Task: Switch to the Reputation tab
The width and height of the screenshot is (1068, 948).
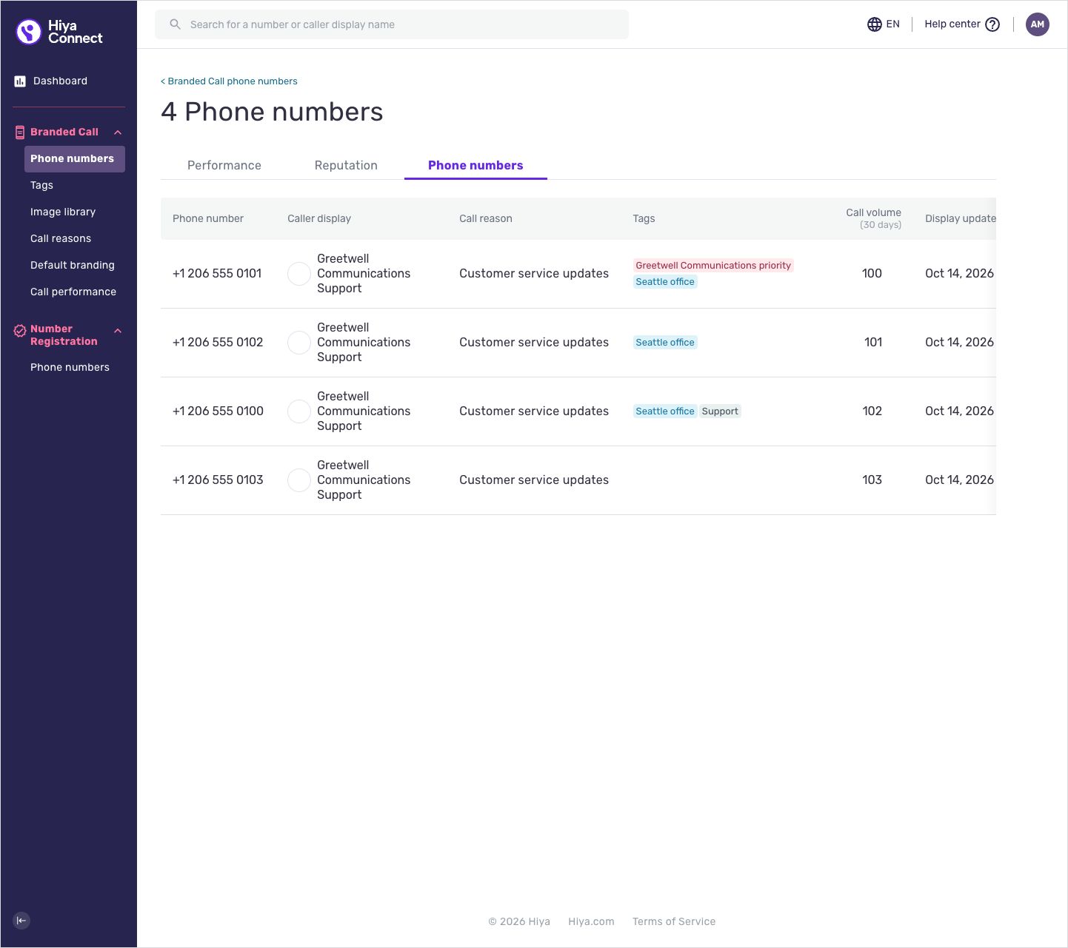Action: [346, 165]
